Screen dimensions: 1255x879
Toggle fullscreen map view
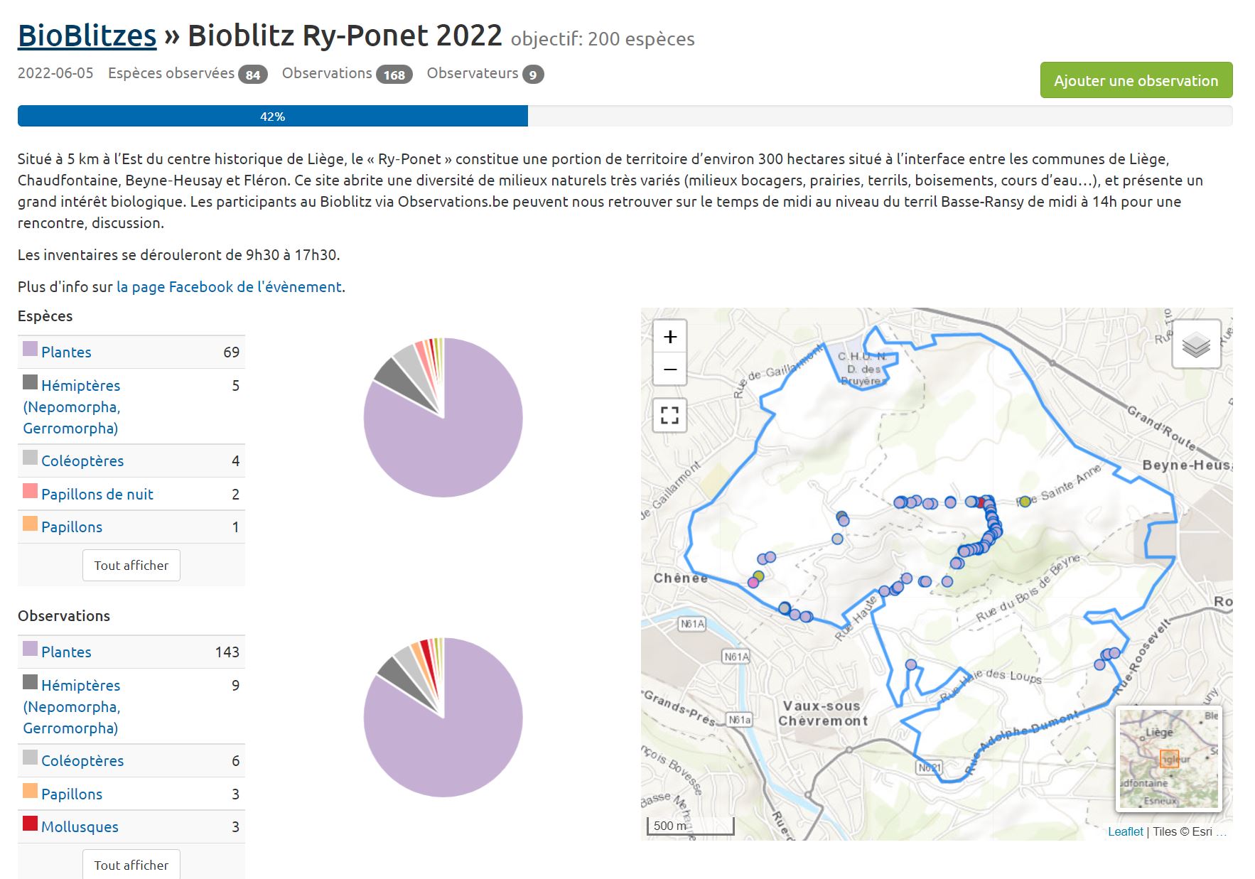[669, 415]
